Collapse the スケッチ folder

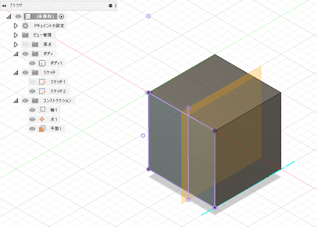tap(16, 73)
